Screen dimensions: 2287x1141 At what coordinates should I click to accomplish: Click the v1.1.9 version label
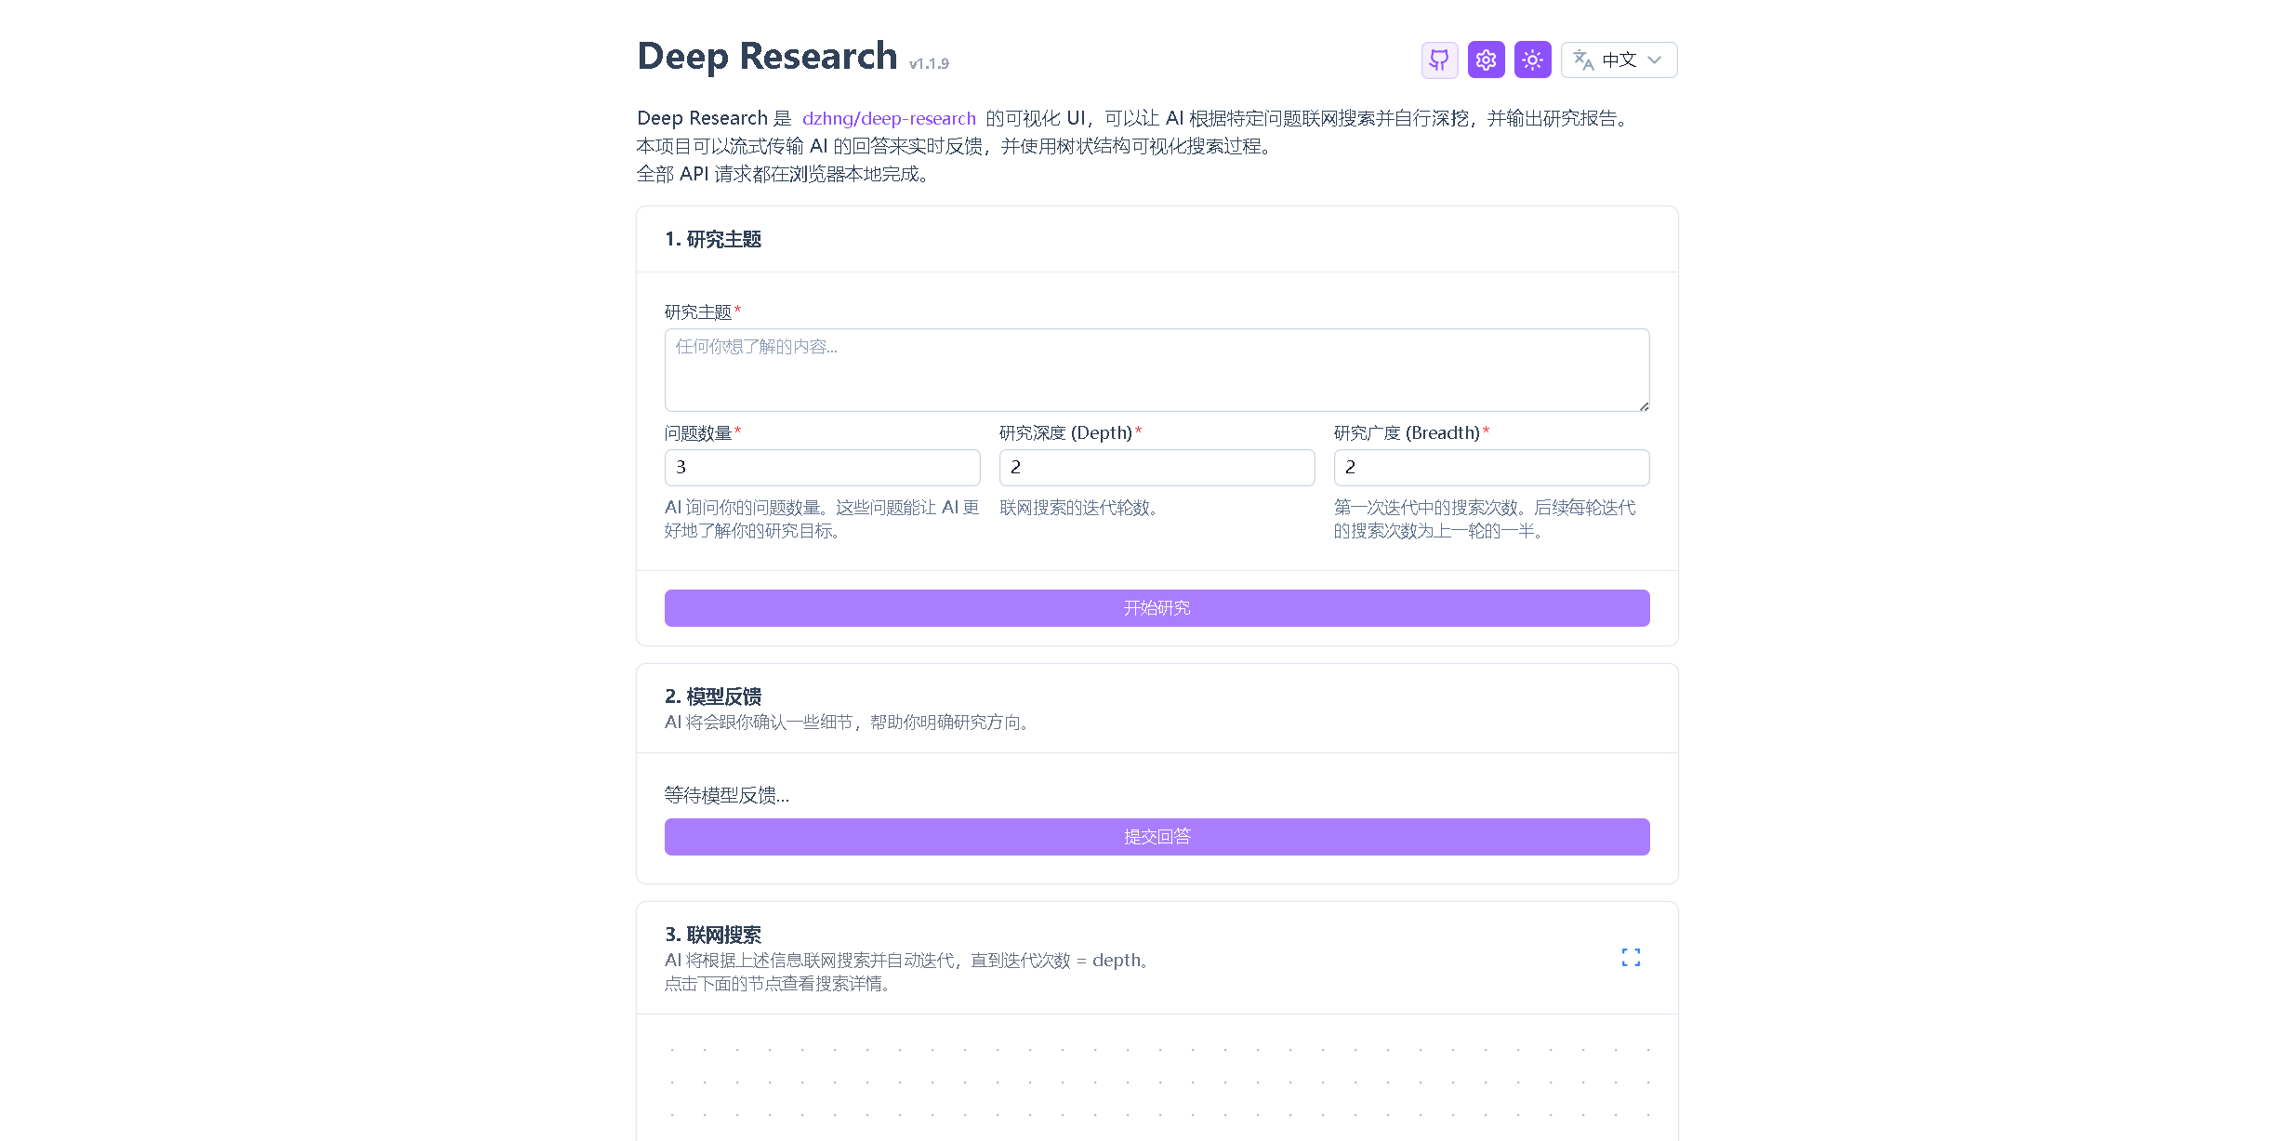[929, 64]
